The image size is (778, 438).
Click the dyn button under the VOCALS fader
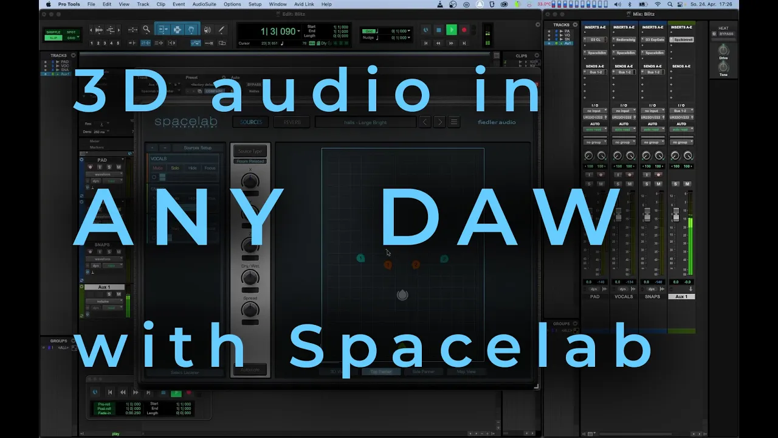(623, 289)
